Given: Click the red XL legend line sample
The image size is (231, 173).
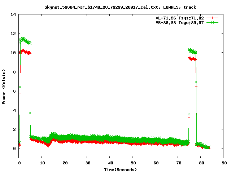Looking at the screenshot, I should point(212,18).
